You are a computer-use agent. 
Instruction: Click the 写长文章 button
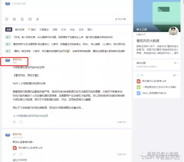click(x=120, y=19)
